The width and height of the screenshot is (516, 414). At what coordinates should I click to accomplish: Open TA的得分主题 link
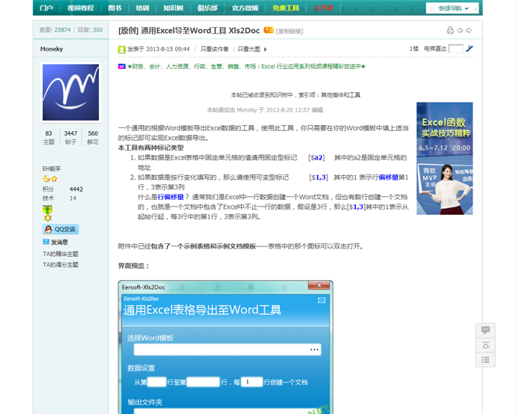pos(61,264)
